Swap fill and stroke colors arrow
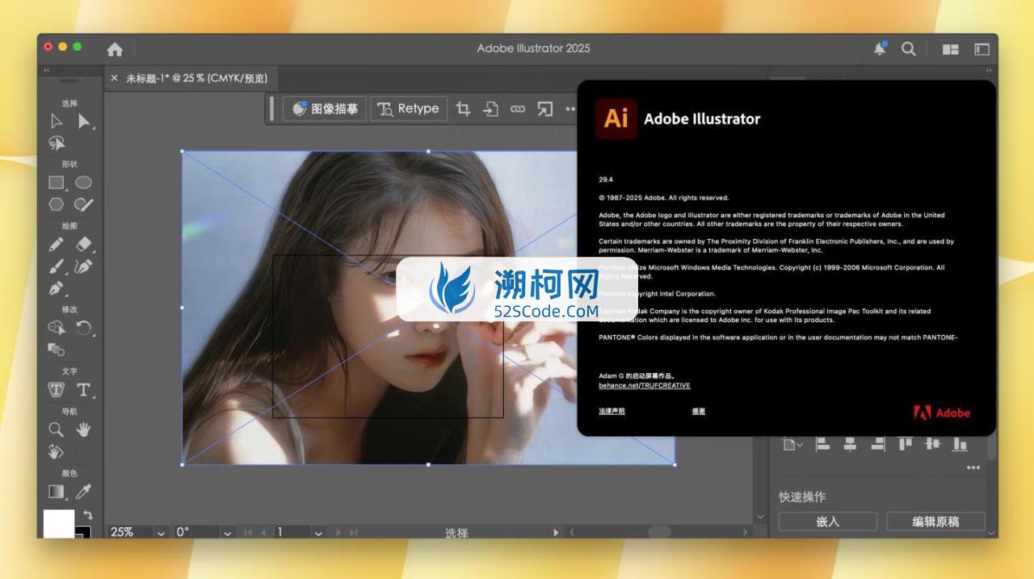Screen dimensions: 1034x579 click(x=87, y=514)
